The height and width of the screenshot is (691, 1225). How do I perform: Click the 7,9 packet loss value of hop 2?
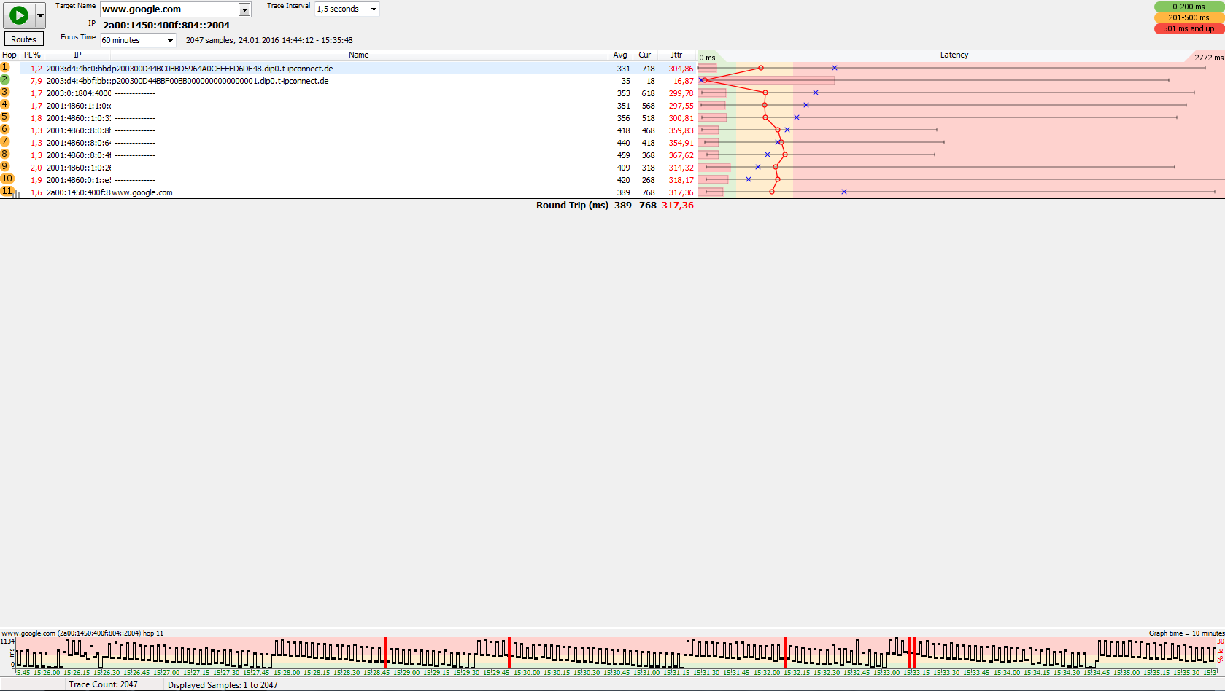pyautogui.click(x=36, y=82)
